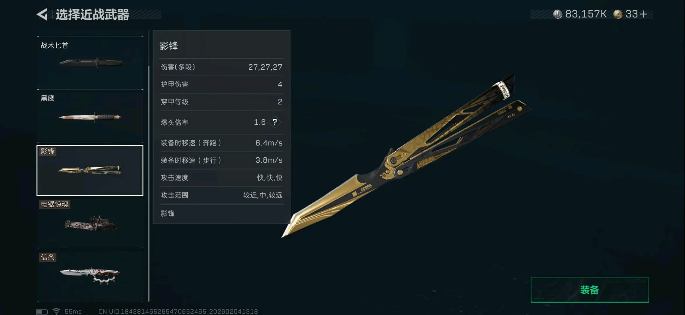Go back using the arrow icon
The width and height of the screenshot is (685, 315).
[x=42, y=14]
